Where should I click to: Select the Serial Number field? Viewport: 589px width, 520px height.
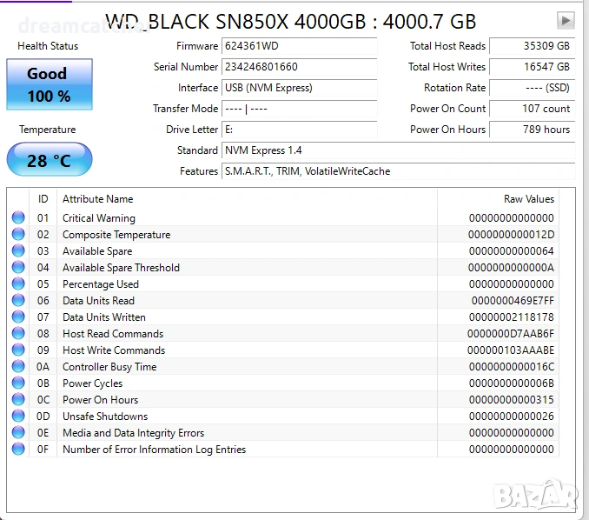click(x=299, y=67)
